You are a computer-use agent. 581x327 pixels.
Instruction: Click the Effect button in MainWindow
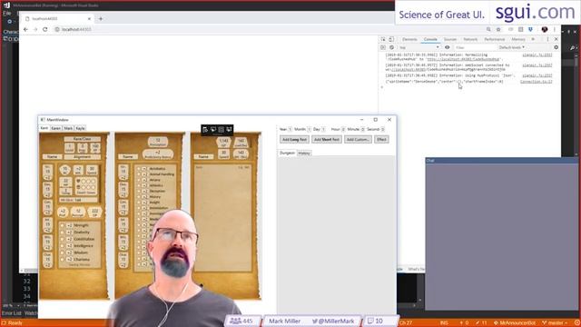click(381, 139)
